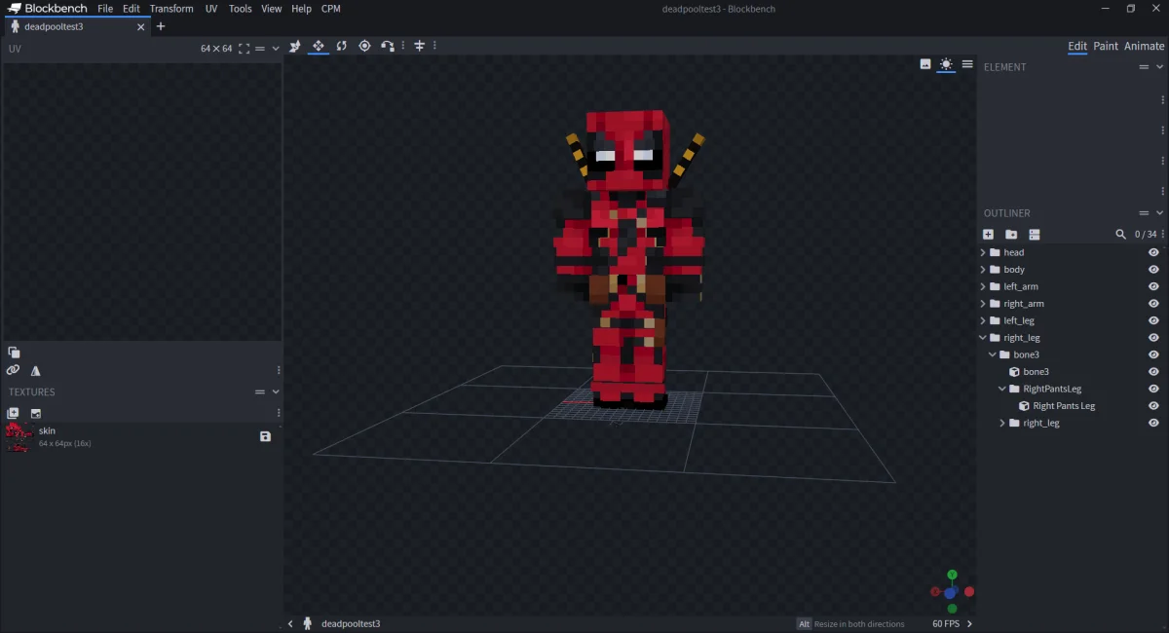Open new tab with plus icon
1169x633 pixels.
tap(161, 26)
